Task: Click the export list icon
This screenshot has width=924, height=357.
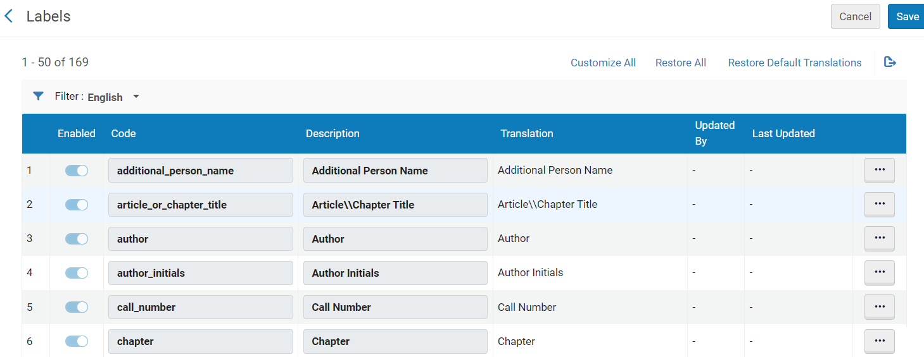Action: pos(890,62)
